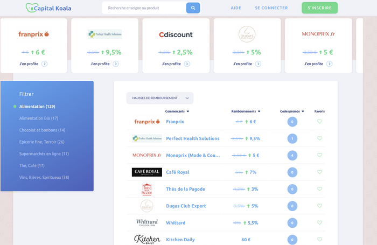This screenshot has height=245, width=377.
Task: Open Perfect Health Solutions merchant link
Action: [x=193, y=138]
